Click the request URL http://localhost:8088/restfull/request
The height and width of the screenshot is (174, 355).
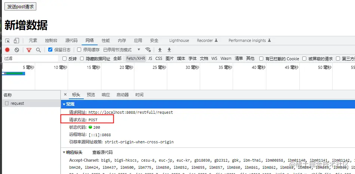131,112
